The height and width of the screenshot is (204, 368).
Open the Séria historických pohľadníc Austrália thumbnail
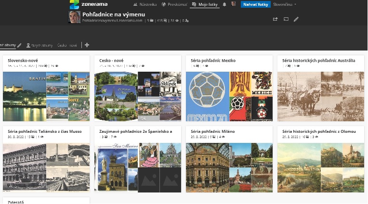[x=320, y=96]
